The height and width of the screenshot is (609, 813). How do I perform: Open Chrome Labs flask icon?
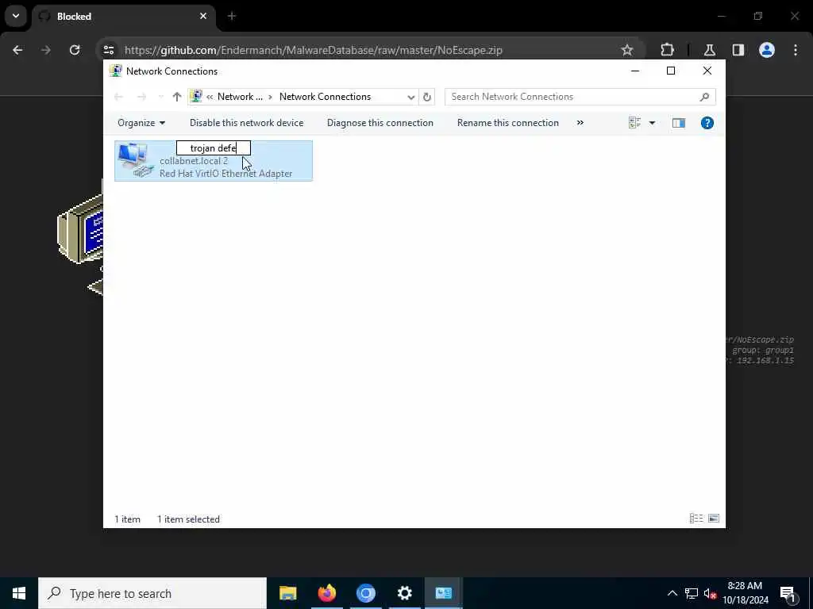click(709, 50)
